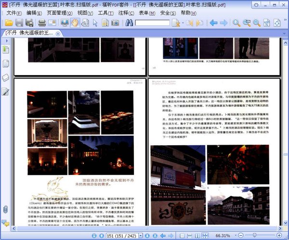Switch to facing pages layout

coord(197,236)
